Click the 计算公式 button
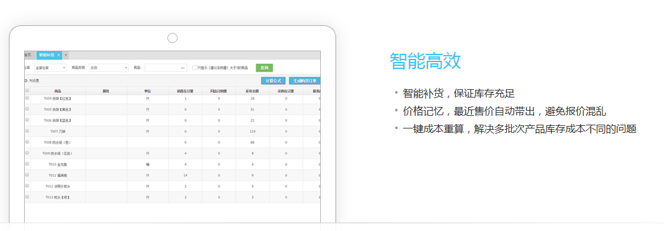 pos(273,80)
